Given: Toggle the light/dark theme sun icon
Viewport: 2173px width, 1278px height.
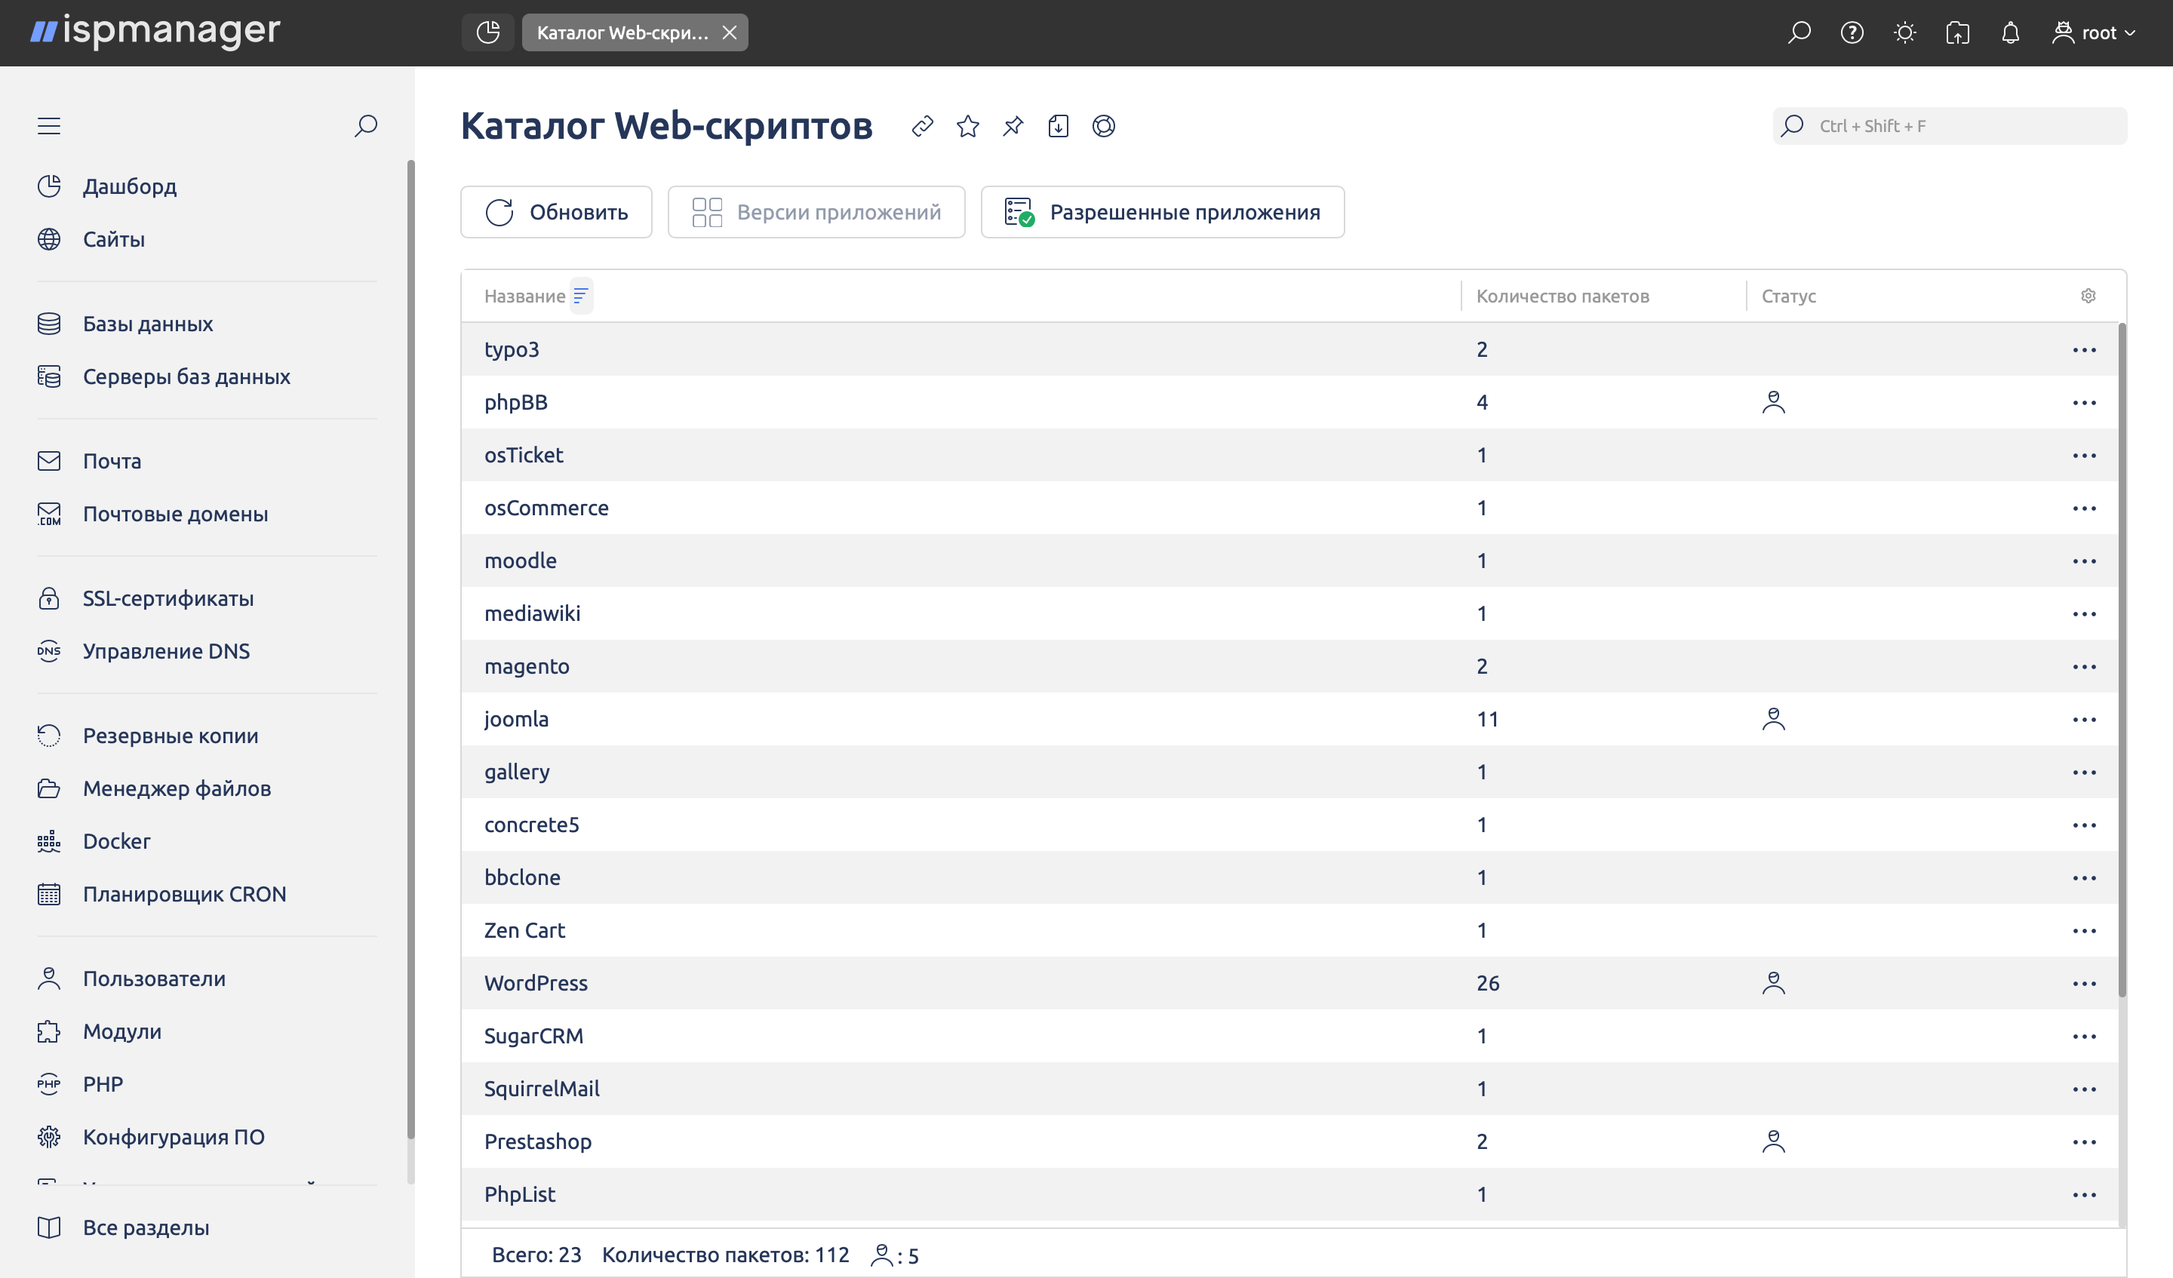Looking at the screenshot, I should pos(1905,32).
